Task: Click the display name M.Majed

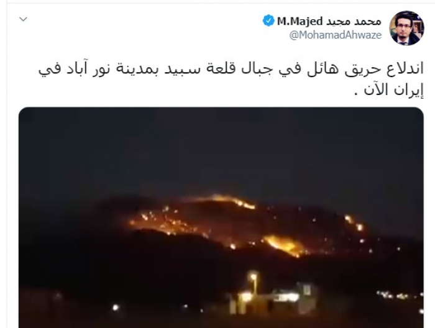Action: 300,21
